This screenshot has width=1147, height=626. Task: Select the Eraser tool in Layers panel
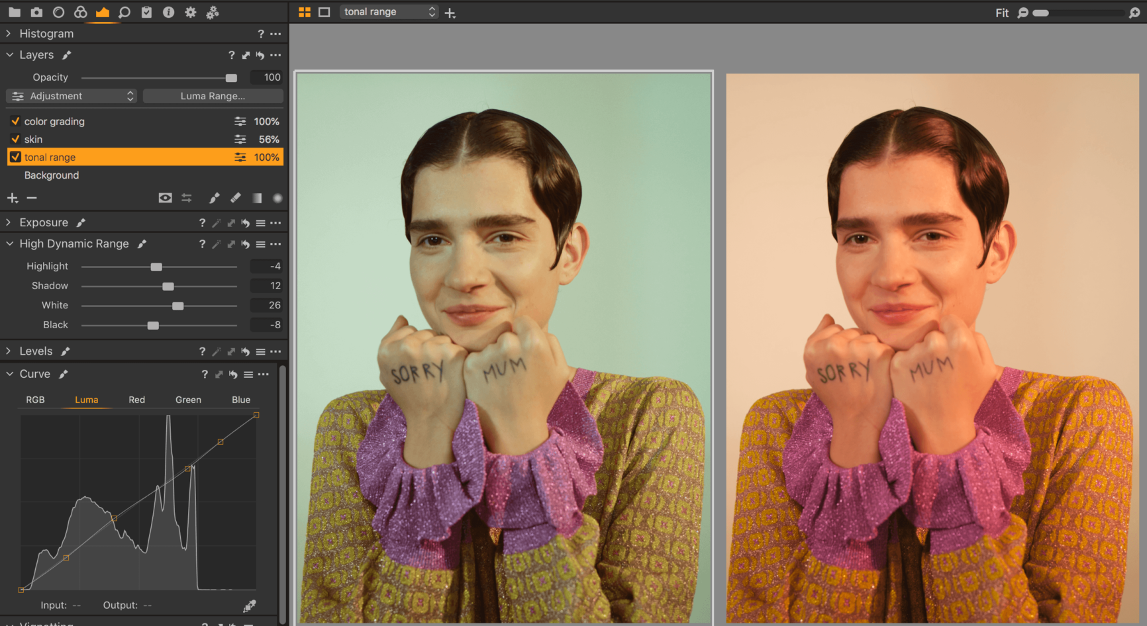tap(235, 198)
